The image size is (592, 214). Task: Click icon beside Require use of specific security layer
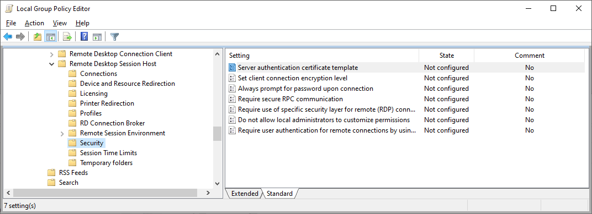pyautogui.click(x=232, y=109)
